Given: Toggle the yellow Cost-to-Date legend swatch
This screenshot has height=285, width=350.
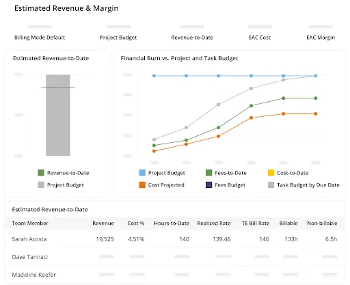Looking at the screenshot, I should point(271,173).
